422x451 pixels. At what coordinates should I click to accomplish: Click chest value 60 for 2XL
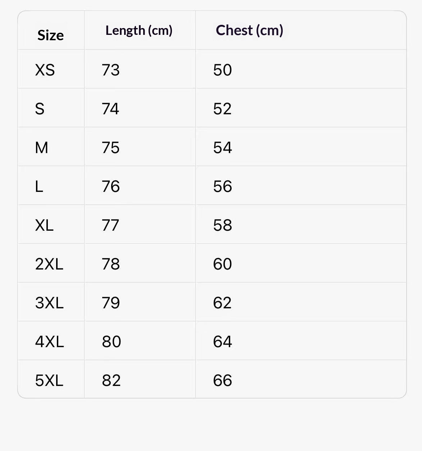[x=222, y=264]
